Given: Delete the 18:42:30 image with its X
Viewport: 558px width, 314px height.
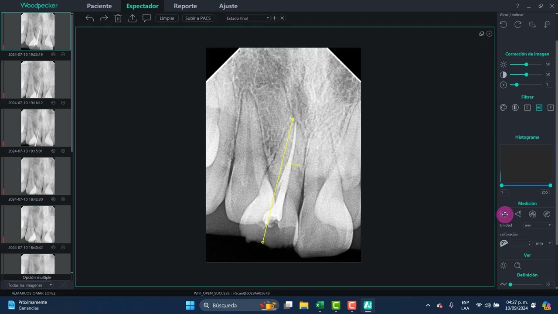Looking at the screenshot, I should pos(63,199).
